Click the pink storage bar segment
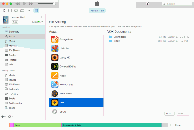 click(12, 125)
